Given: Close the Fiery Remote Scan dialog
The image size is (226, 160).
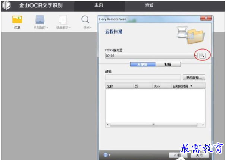Looking at the screenshot, I should tap(206, 18).
